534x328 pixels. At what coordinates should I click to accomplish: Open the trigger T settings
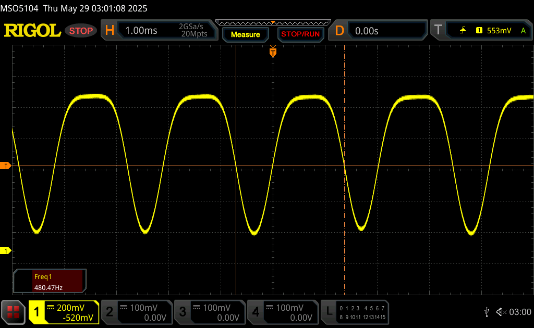(438, 30)
